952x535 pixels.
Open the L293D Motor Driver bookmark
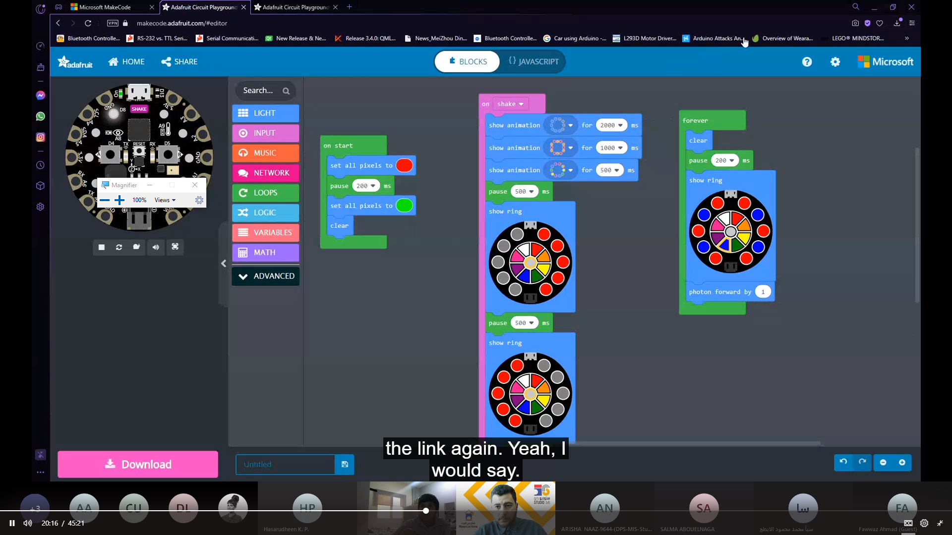click(x=645, y=38)
